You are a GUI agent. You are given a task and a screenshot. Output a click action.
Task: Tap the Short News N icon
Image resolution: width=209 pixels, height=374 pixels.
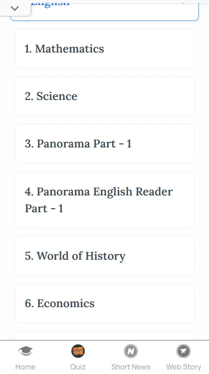pos(131,351)
